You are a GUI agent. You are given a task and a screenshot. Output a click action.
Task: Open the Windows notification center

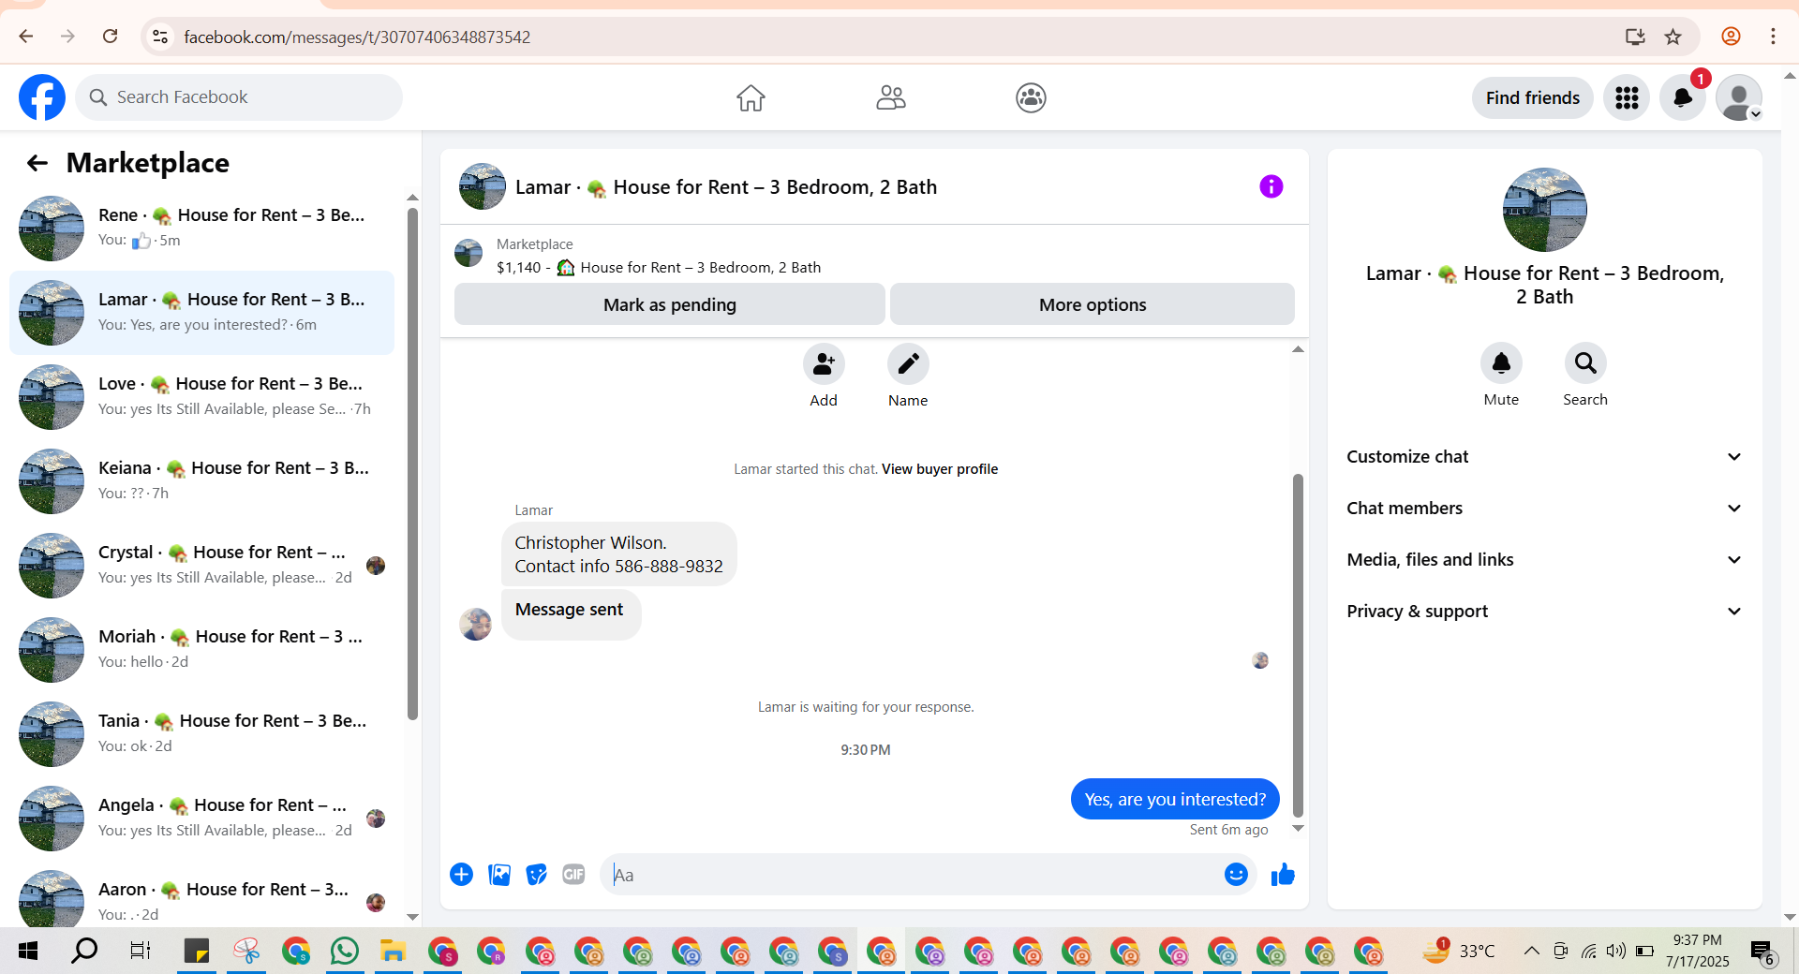pyautogui.click(x=1763, y=952)
